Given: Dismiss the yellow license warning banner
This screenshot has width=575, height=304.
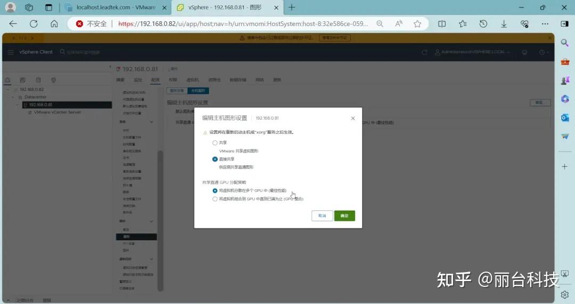Looking at the screenshot, I should [549, 38].
